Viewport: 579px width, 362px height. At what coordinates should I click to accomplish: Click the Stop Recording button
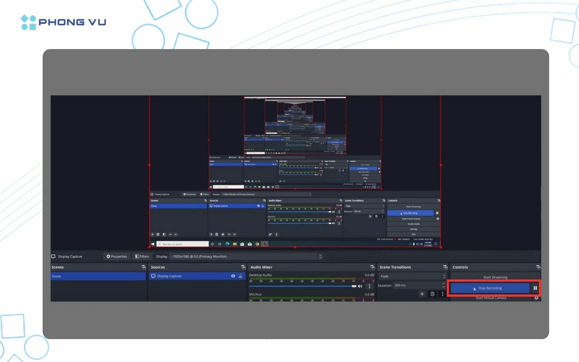click(x=490, y=288)
